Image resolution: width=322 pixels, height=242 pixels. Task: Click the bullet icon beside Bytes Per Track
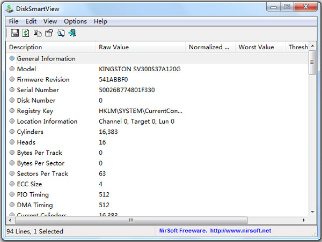click(x=12, y=153)
